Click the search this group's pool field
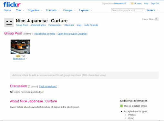The height and width of the screenshot is (121, 164). (128, 10)
